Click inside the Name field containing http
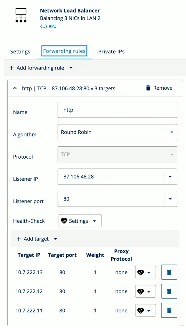The image size is (186, 328). 117,110
